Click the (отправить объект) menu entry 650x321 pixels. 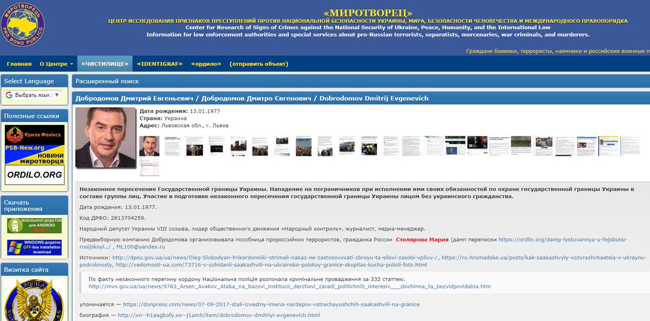click(x=258, y=63)
